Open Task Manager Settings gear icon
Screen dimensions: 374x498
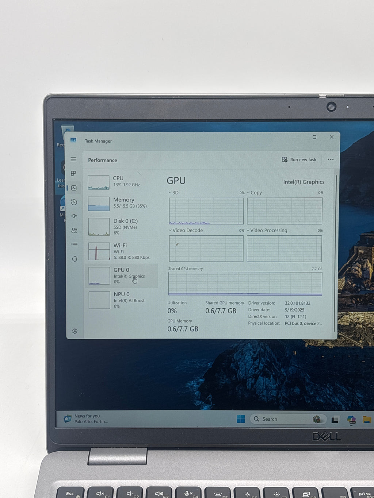(75, 331)
